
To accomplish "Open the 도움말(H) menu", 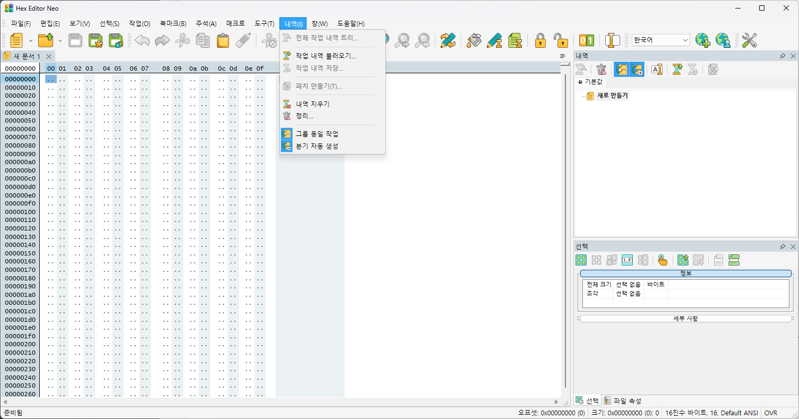I will click(x=351, y=23).
